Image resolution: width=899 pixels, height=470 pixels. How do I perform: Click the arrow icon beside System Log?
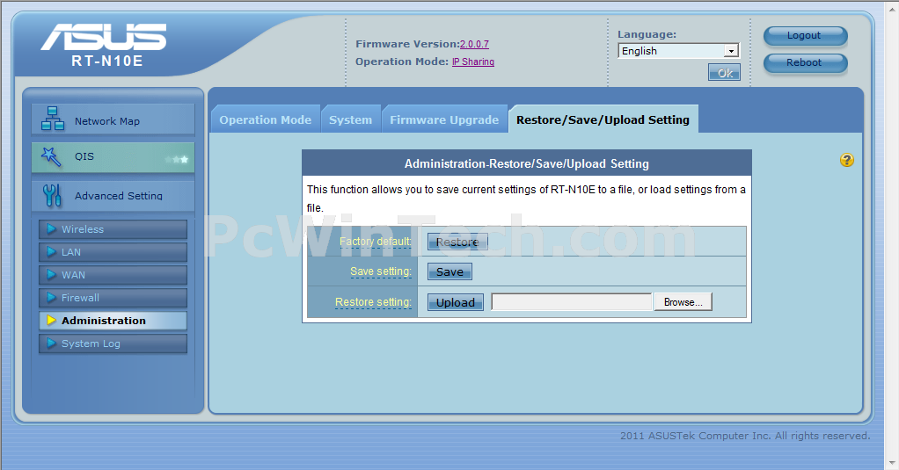pos(51,343)
